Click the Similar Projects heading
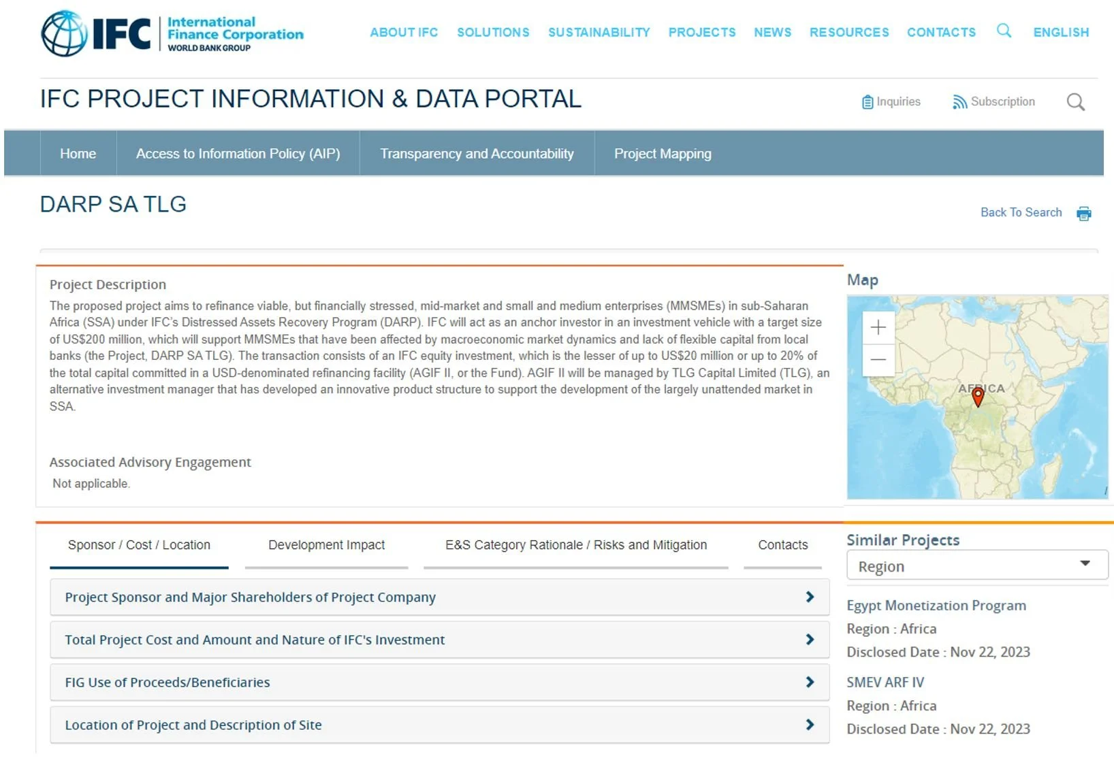This screenshot has height=777, width=1114. pos(903,540)
